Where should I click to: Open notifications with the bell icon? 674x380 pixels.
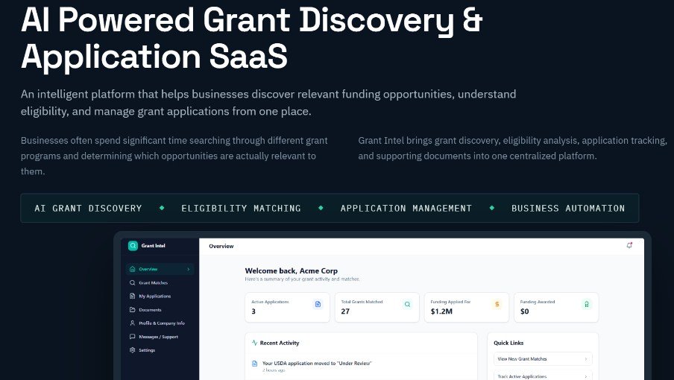pyautogui.click(x=629, y=246)
